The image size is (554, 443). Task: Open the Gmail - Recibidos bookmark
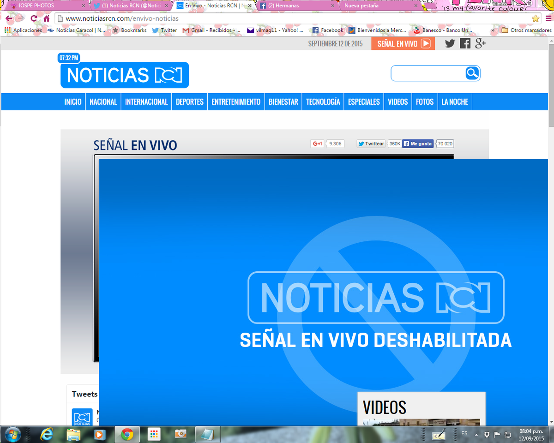click(211, 30)
